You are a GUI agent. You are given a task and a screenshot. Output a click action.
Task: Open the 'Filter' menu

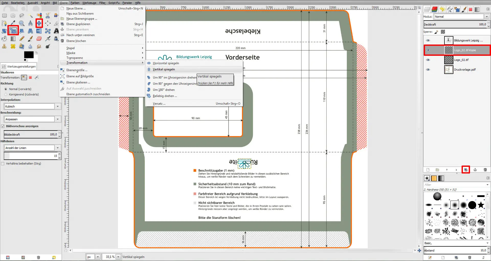102,3
